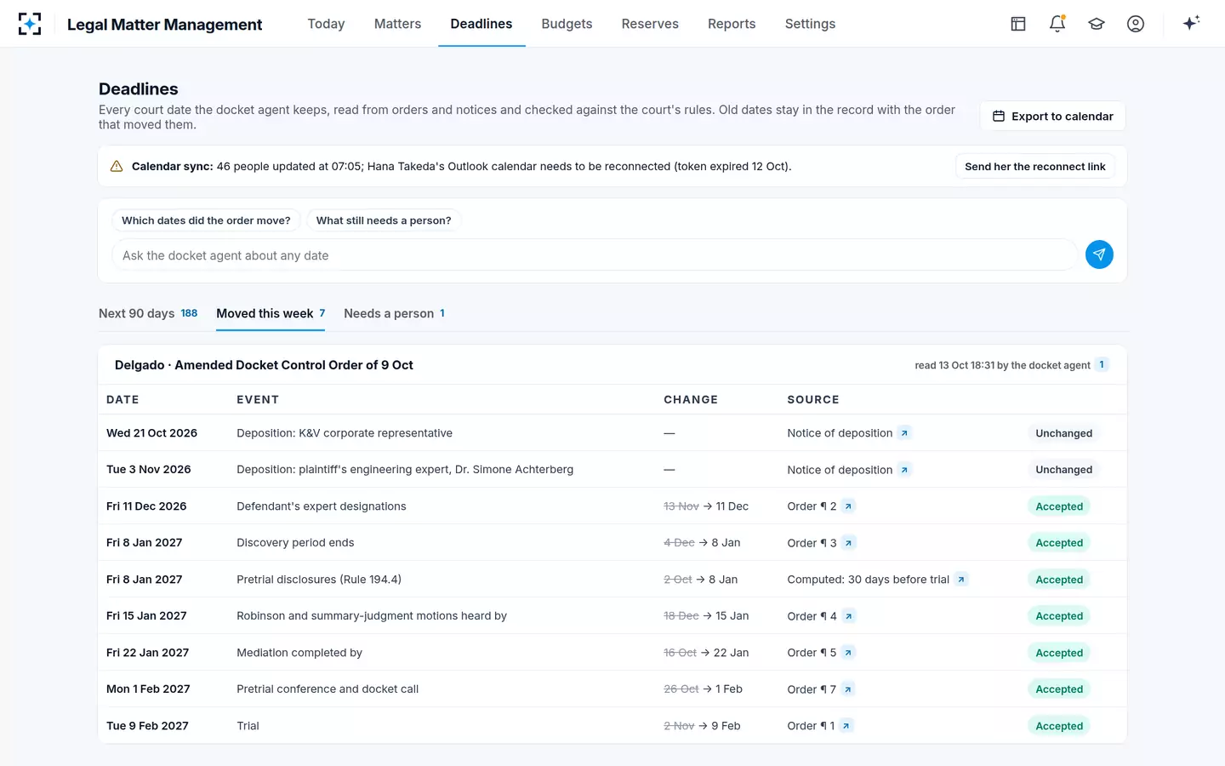Click the docket agent read count badge
The image size is (1225, 766).
(x=1102, y=365)
